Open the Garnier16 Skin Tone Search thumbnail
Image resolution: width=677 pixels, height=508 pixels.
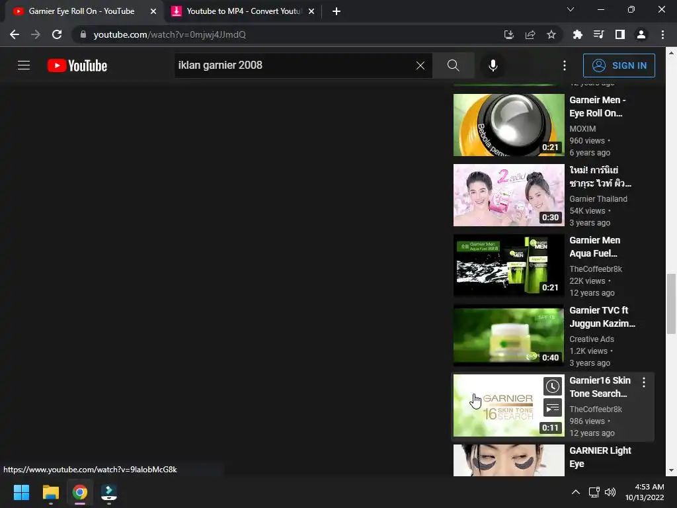tap(508, 405)
